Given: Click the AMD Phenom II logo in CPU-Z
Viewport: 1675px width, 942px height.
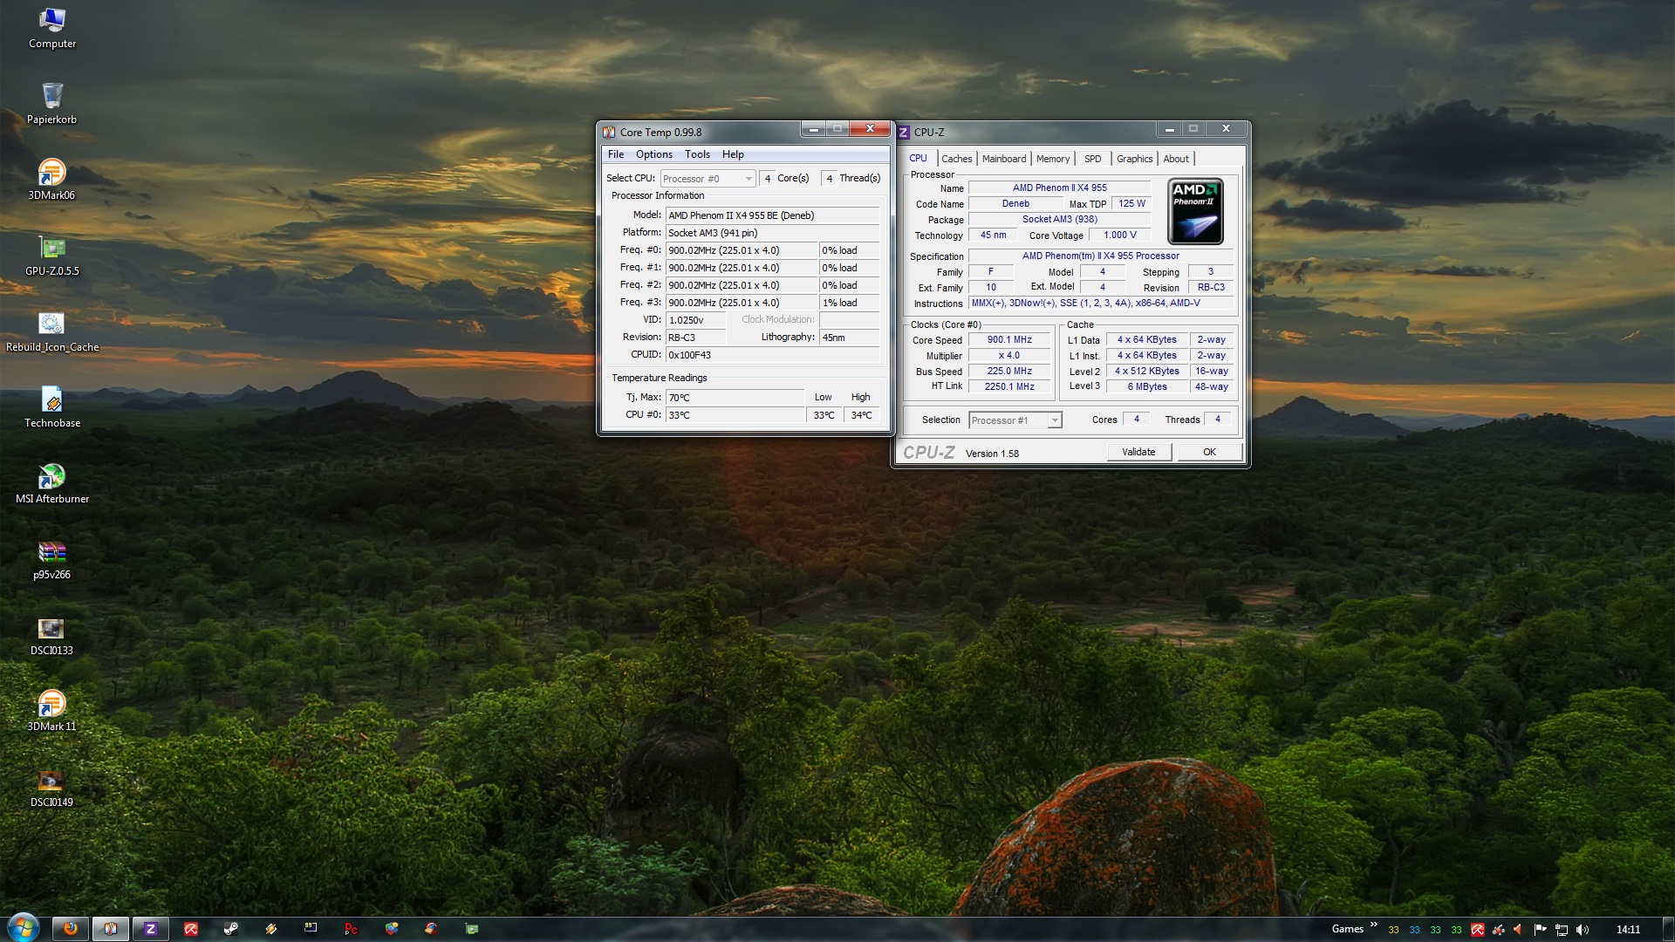Looking at the screenshot, I should (1195, 212).
